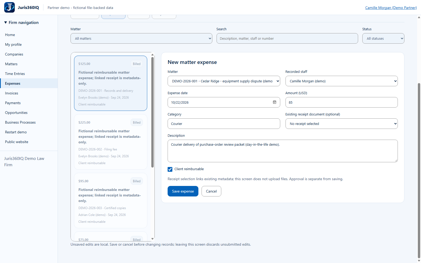Click the Amount (USD) field

342,102
